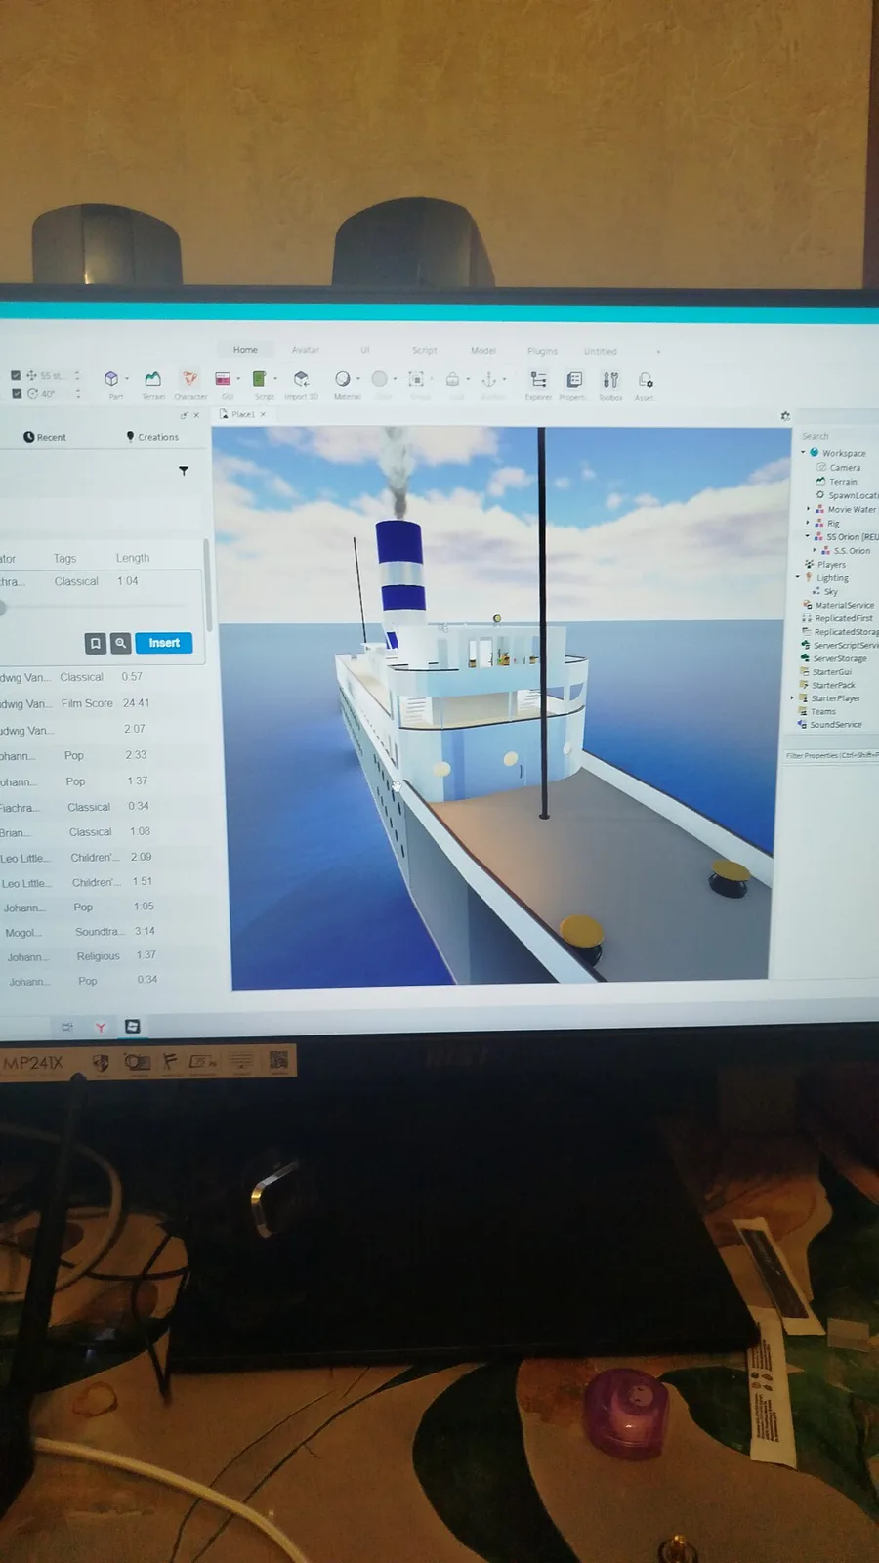Select the SoundService tree item

pyautogui.click(x=830, y=724)
